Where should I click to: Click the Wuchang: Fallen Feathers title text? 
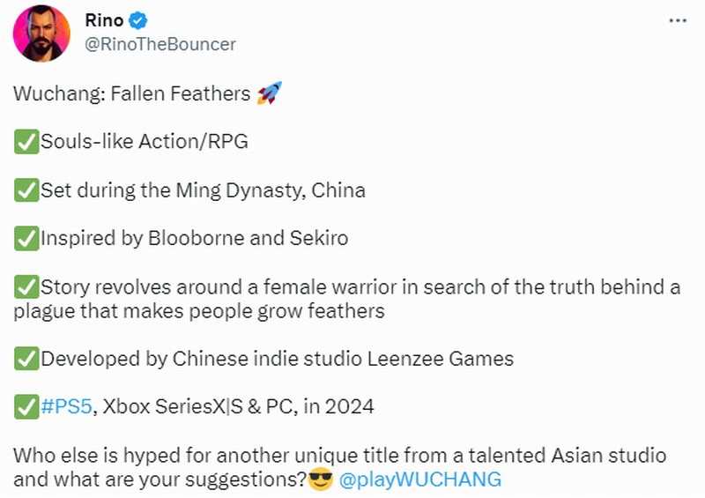pos(132,94)
